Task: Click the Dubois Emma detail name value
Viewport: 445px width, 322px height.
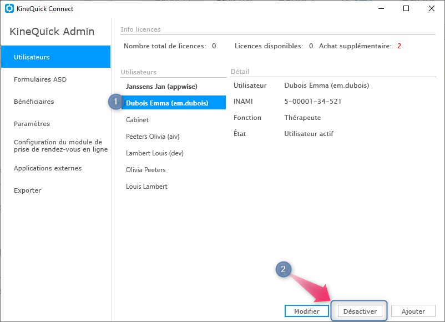Action: tap(327, 85)
